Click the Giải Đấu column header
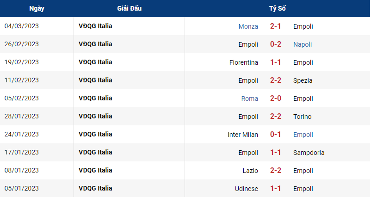 tap(129, 8)
